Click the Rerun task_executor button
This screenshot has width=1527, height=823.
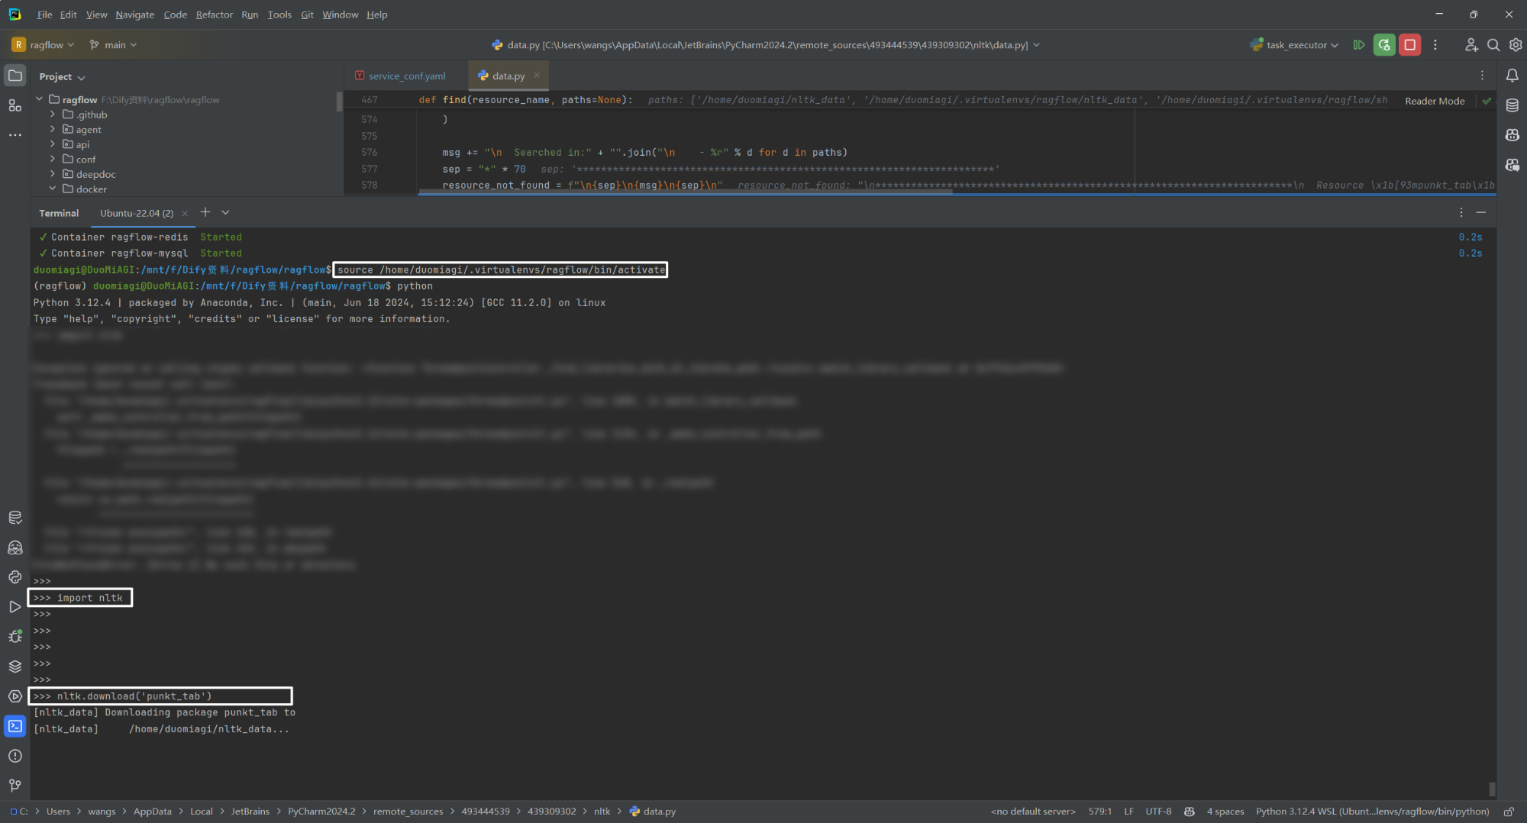click(1384, 45)
